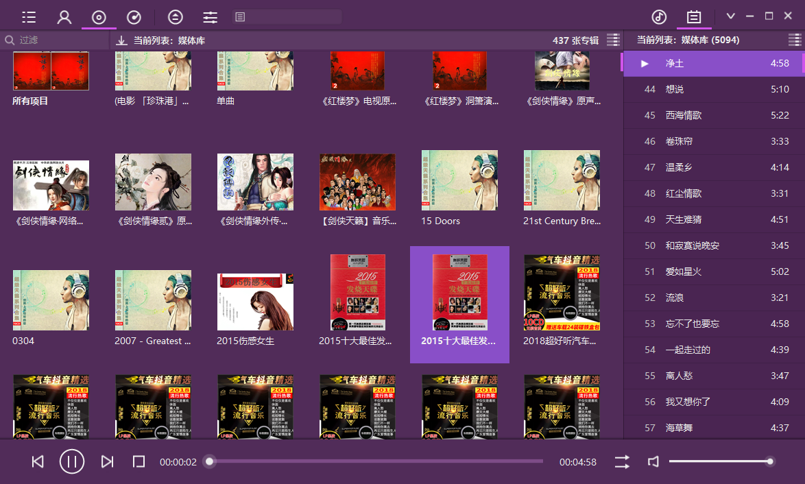Select the 所有项目 album thumbnail
Image resolution: width=805 pixels, height=484 pixels.
coord(51,71)
